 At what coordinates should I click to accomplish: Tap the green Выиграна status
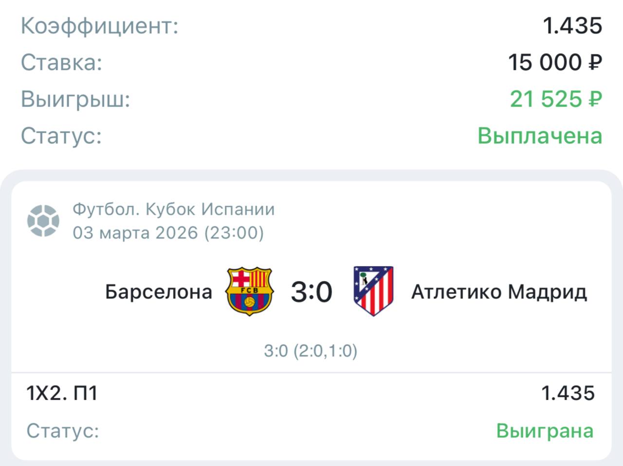coord(545,431)
